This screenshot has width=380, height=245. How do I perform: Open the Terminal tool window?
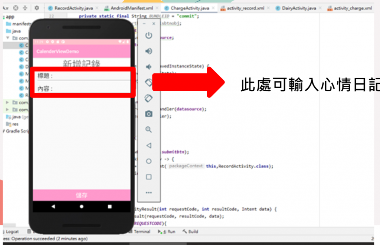tap(140, 232)
